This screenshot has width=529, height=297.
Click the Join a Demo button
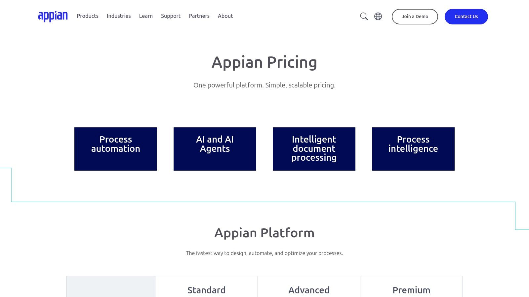click(x=415, y=16)
